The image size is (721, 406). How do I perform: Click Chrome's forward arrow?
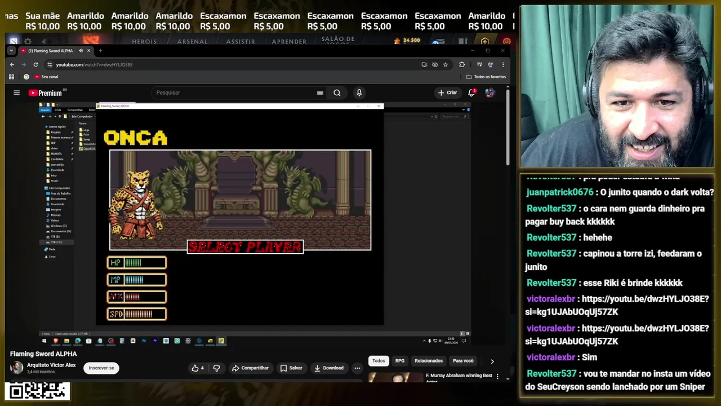coord(24,65)
